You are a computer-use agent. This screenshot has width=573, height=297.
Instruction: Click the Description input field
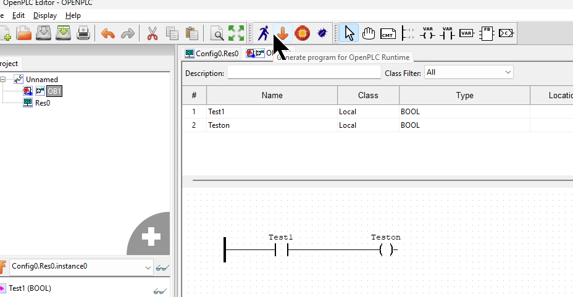[304, 73]
